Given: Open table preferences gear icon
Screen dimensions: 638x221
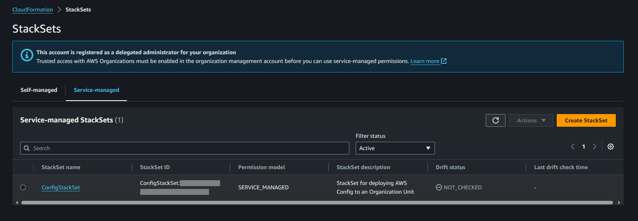Looking at the screenshot, I should click(x=611, y=147).
